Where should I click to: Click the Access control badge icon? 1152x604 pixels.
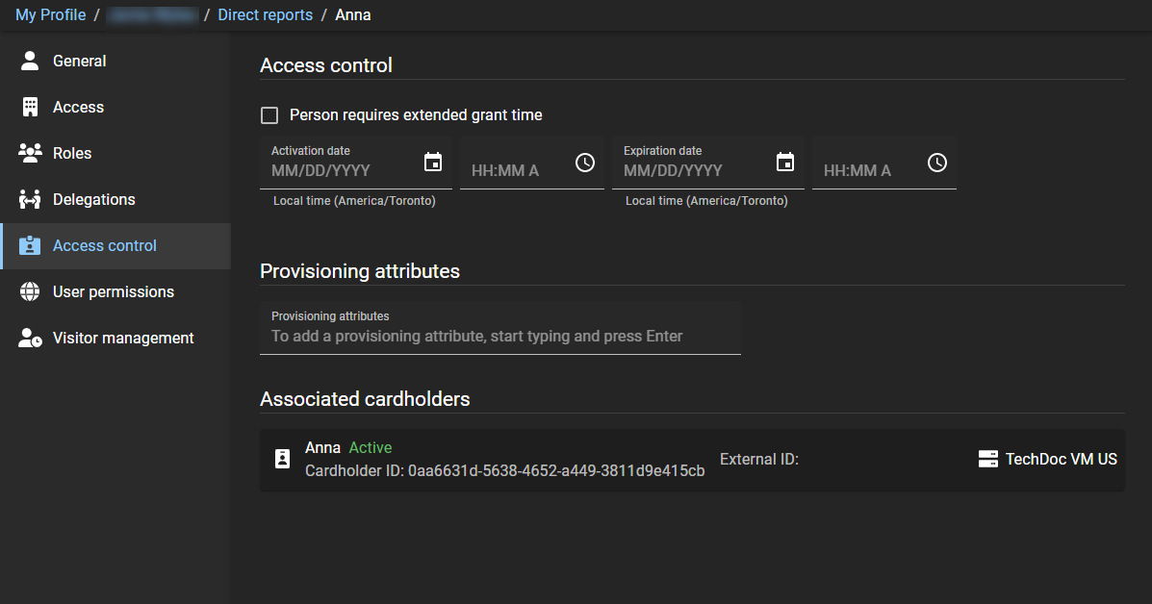click(x=30, y=246)
